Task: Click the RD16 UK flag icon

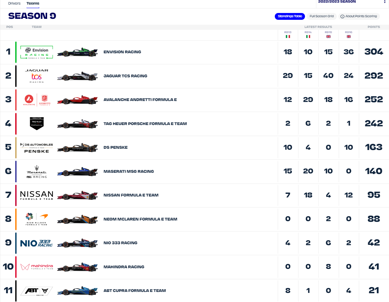Action: click(348, 36)
